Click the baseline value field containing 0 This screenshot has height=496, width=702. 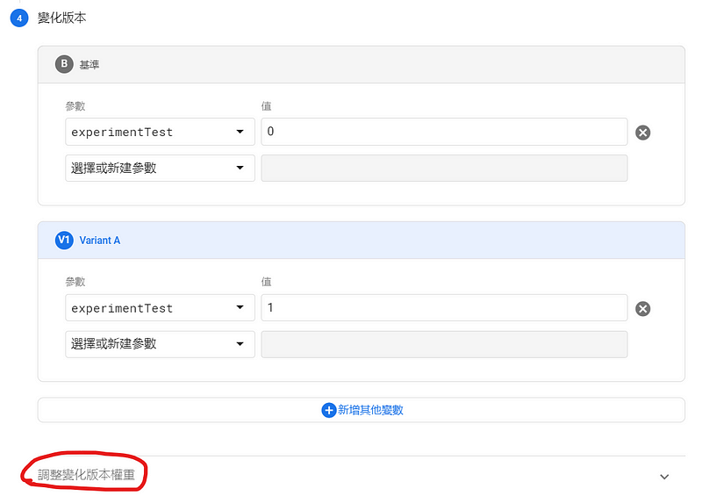point(444,132)
